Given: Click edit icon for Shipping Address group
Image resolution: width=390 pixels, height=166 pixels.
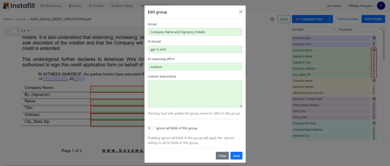Looking at the screenshot, I should pos(374,123).
